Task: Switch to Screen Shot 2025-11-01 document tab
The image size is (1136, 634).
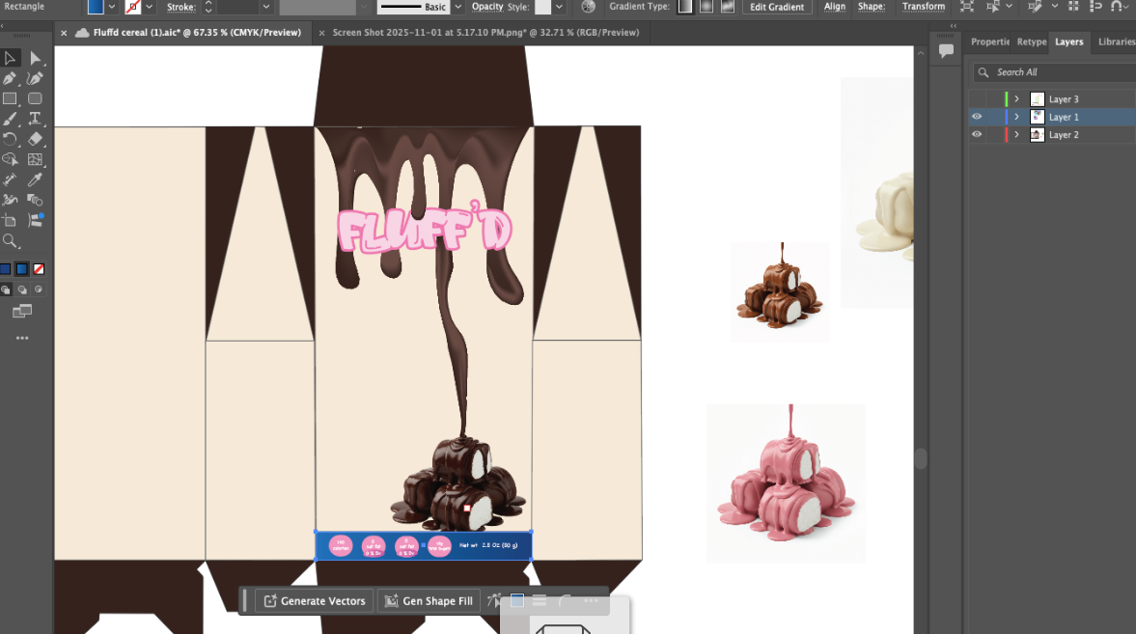Action: click(x=485, y=33)
